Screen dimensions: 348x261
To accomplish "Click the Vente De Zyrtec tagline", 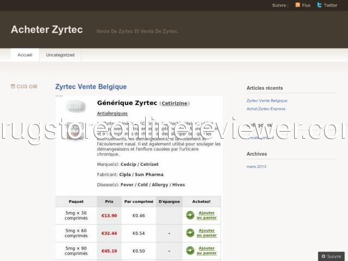I will 137,32.
